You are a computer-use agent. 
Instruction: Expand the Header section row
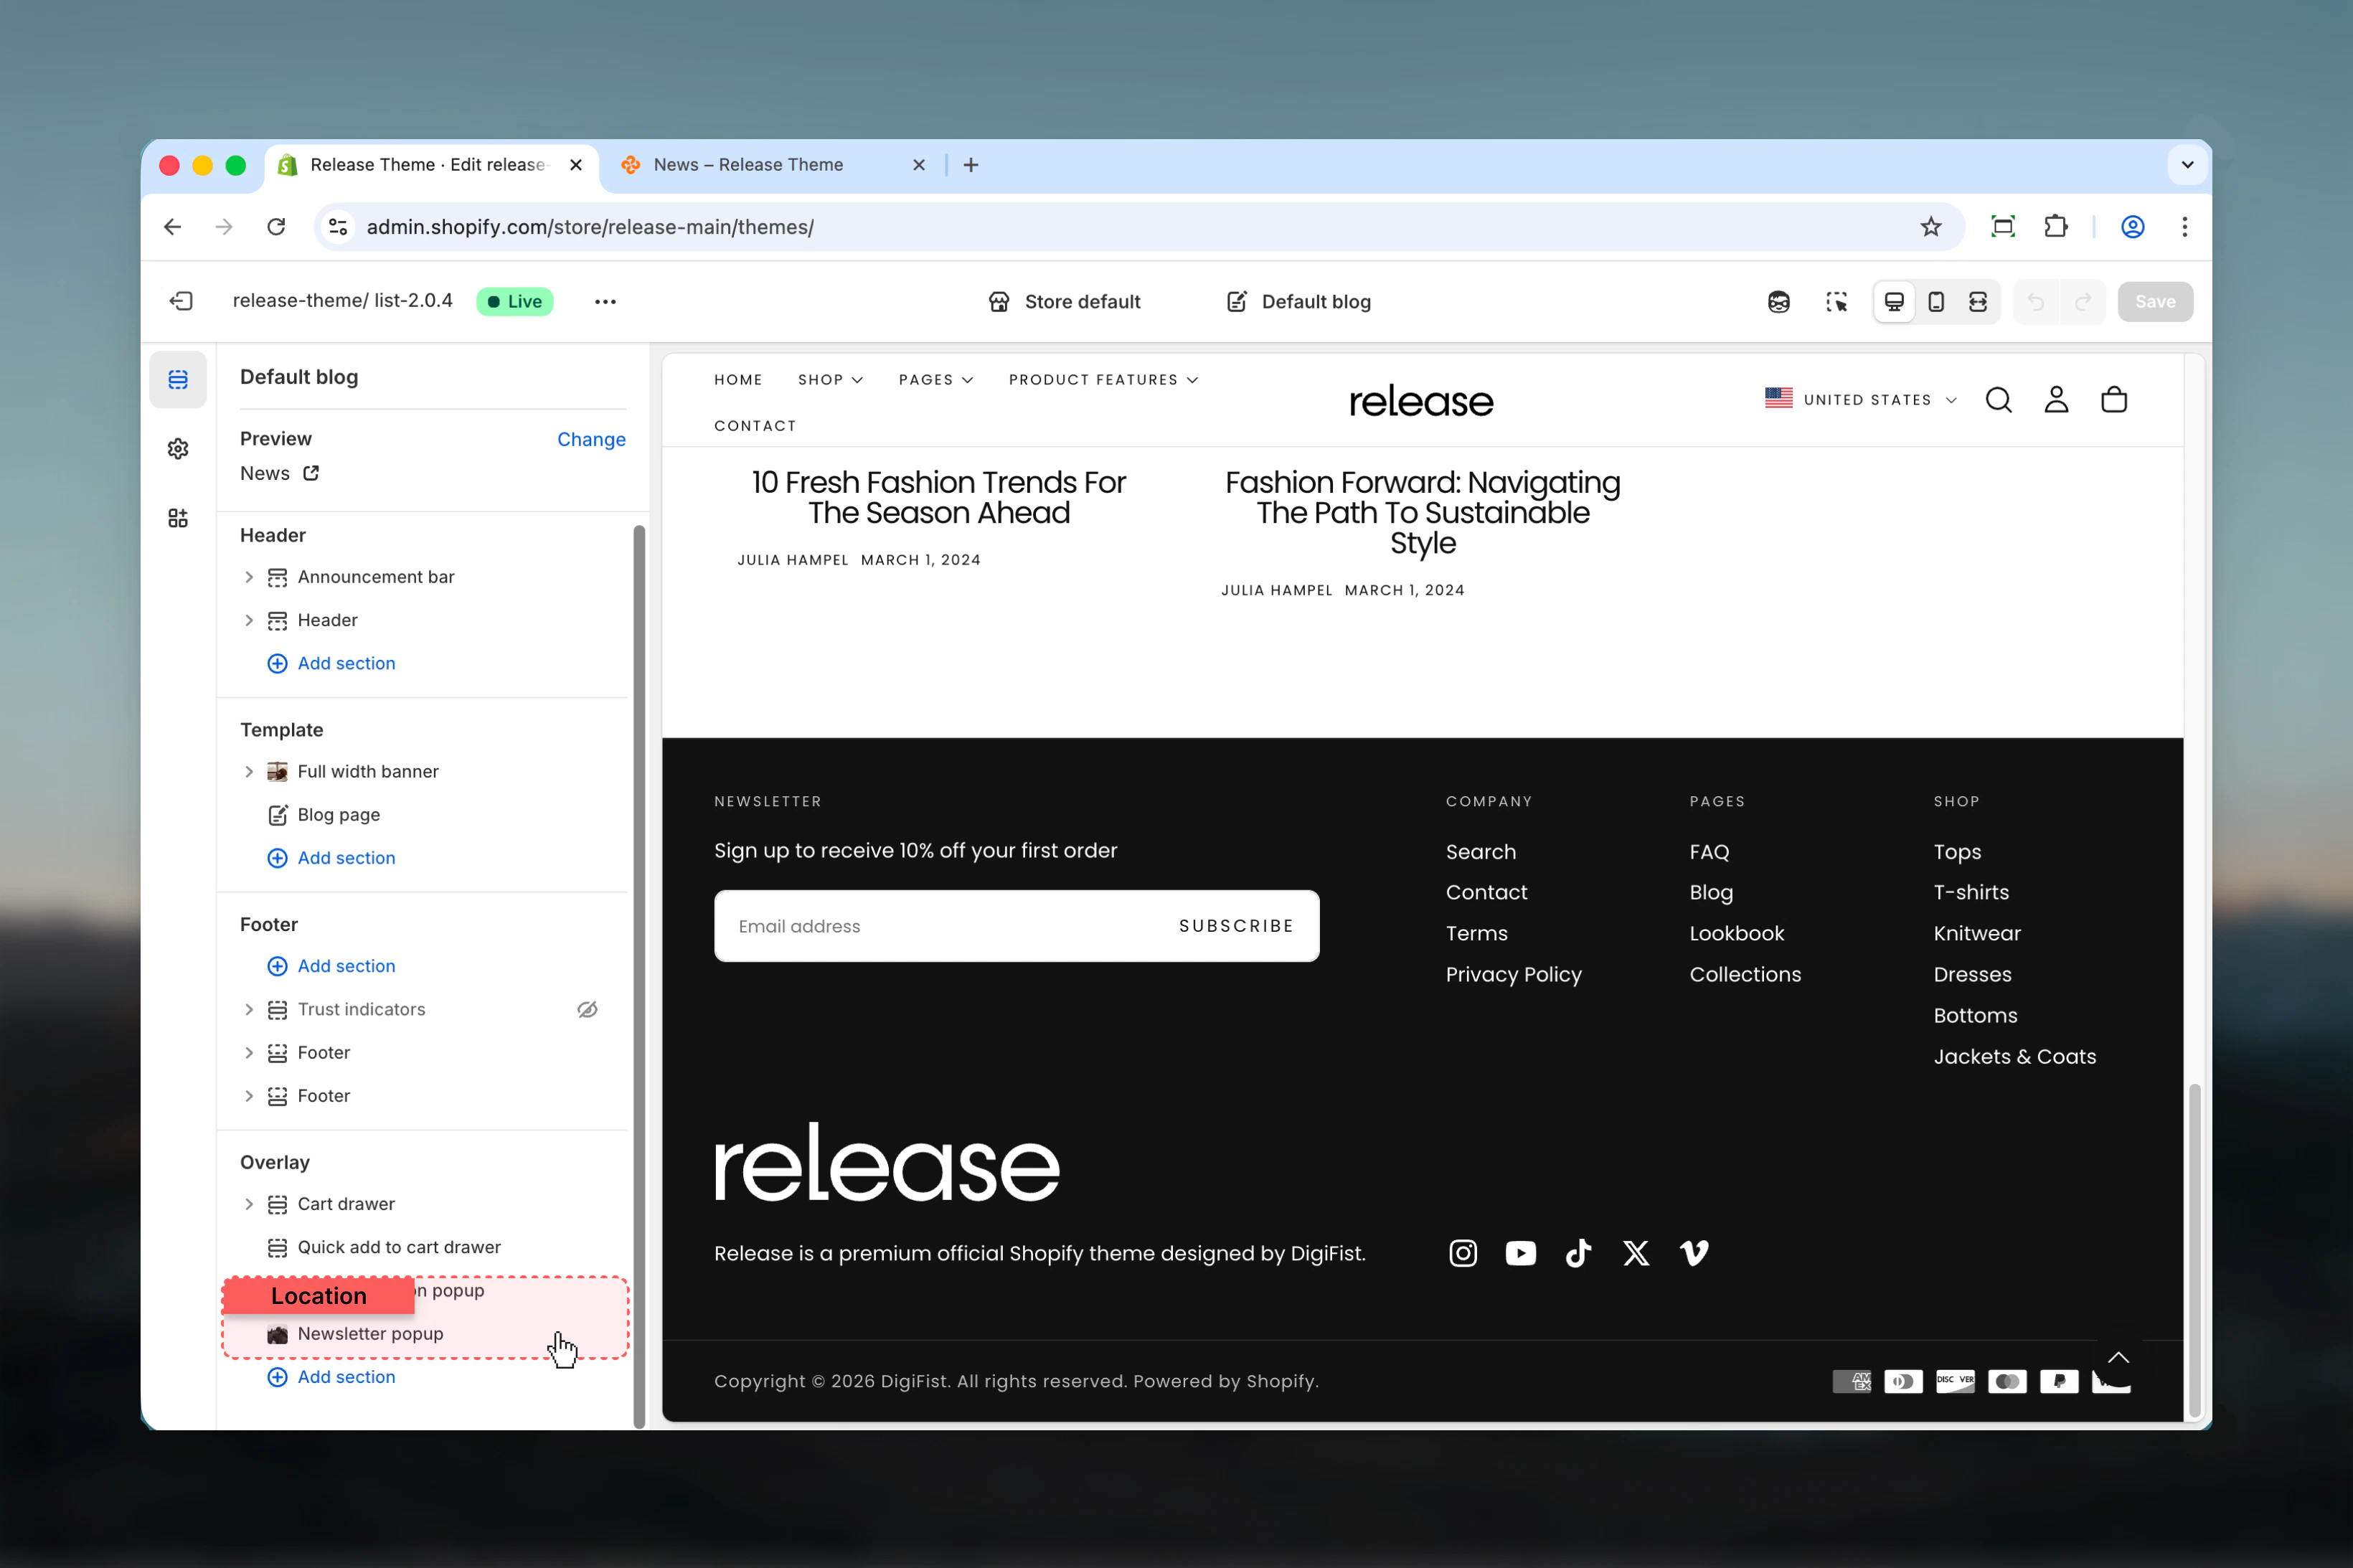pyautogui.click(x=249, y=620)
